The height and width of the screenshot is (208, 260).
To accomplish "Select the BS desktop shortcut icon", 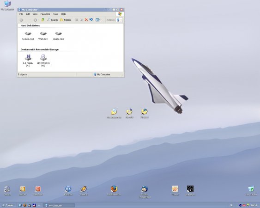I will coord(68,190).
